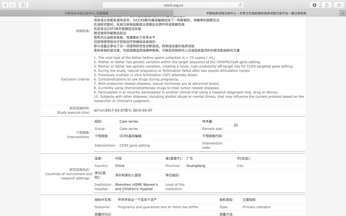The image size is (346, 216).
Task: Click the outcome text about live births
Action: pyautogui.click(x=158, y=207)
